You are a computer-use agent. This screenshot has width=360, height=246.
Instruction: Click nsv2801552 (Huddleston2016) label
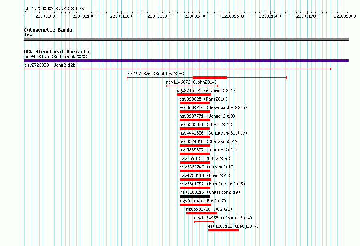coord(212,184)
